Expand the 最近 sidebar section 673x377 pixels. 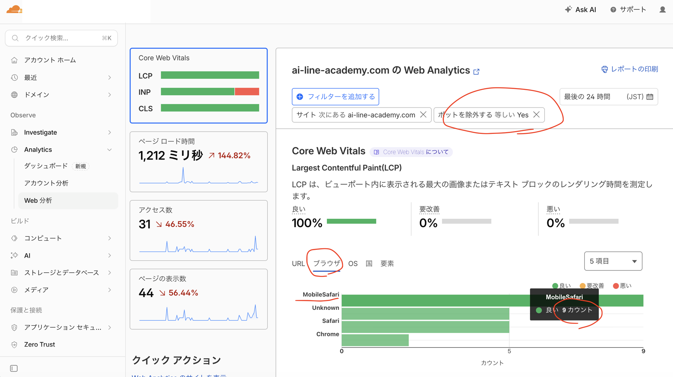click(109, 77)
